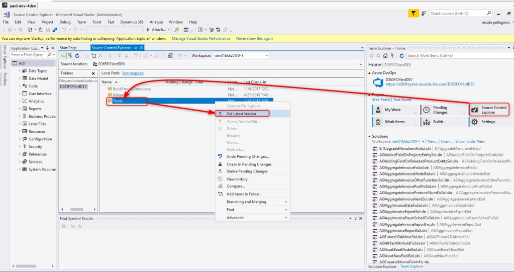The width and height of the screenshot is (514, 272).
Task: Close the Folders pane with the X
Action: point(93,73)
